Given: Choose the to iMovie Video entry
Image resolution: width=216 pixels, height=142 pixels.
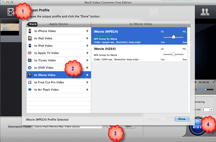Looking at the screenshot, I should point(59,75).
